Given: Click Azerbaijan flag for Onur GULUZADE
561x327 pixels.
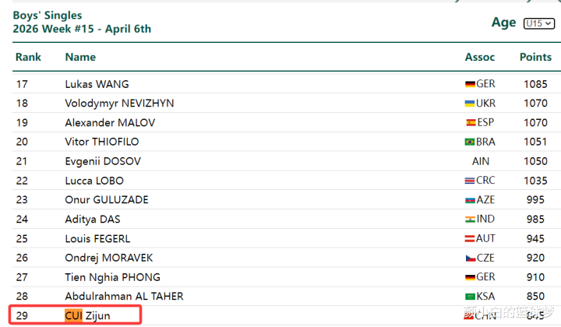Looking at the screenshot, I should pyautogui.click(x=470, y=200).
